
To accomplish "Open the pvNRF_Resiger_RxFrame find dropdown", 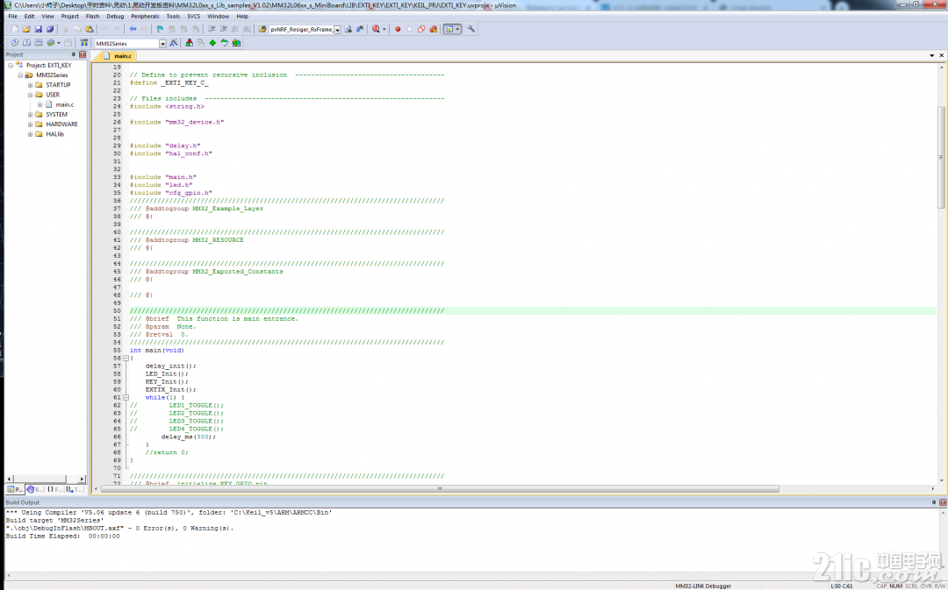I will [x=337, y=30].
